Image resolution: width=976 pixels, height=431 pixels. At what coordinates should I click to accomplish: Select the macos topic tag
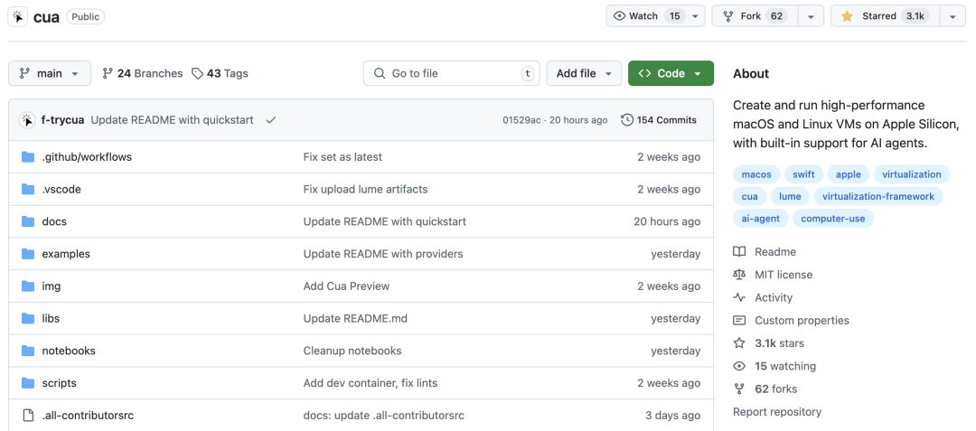[x=756, y=174]
